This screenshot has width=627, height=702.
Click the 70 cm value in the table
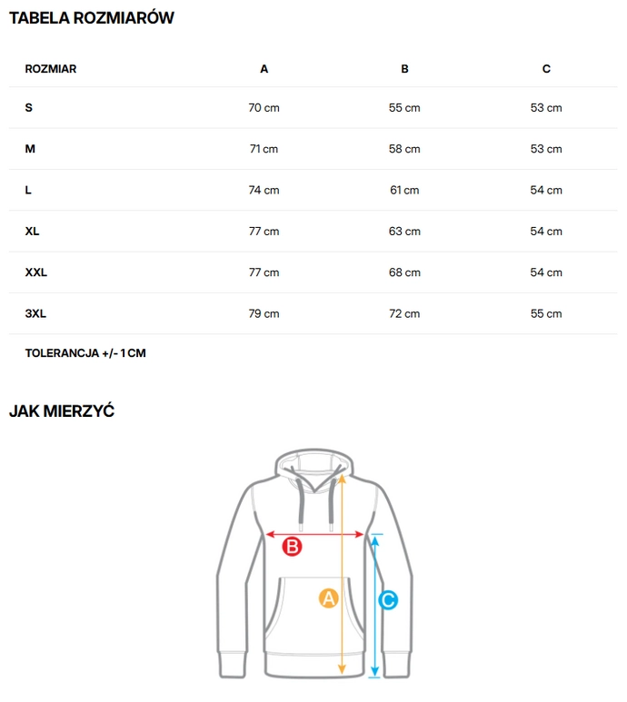tap(264, 108)
